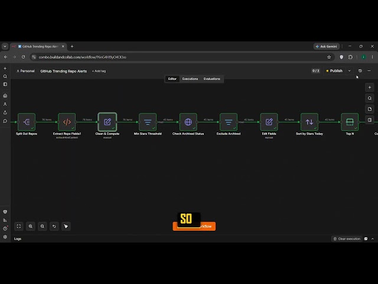The image size is (378, 284).
Task: Click the fit-to-view icon in canvas controls
Action: (19, 226)
